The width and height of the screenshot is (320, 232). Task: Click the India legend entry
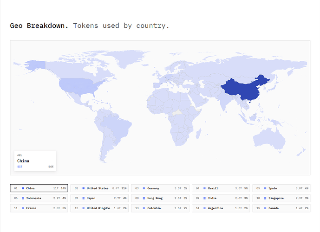(x=221, y=198)
